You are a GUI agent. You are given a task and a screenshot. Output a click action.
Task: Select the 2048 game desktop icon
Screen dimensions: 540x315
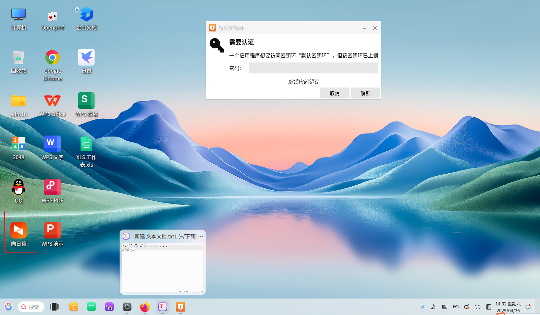click(x=19, y=144)
